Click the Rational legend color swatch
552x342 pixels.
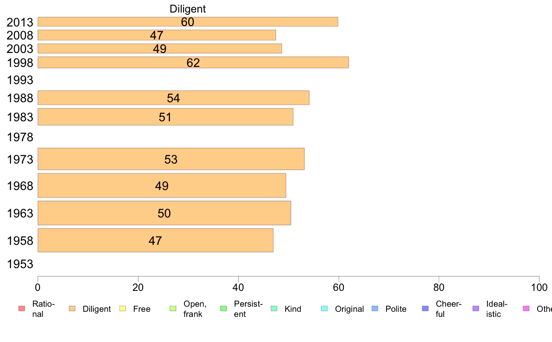(x=22, y=309)
